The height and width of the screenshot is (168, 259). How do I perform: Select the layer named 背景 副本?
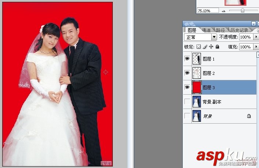coord(212,102)
